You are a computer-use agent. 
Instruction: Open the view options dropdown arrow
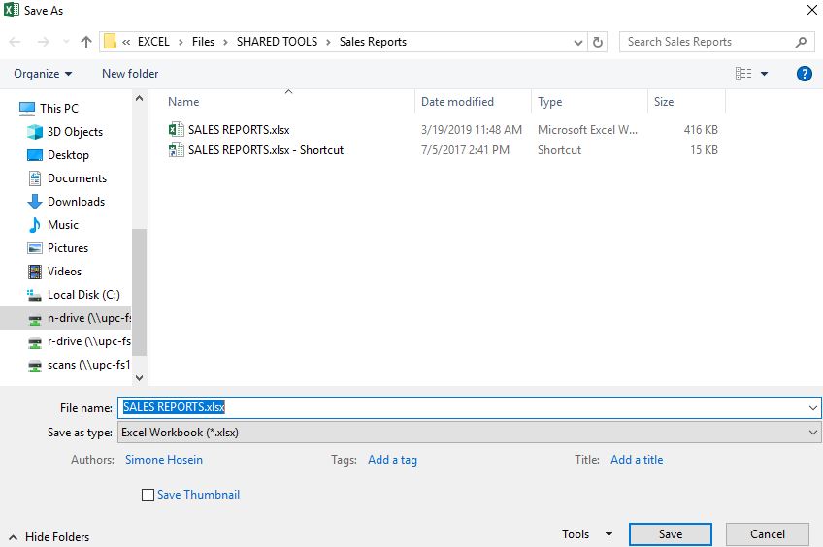764,74
